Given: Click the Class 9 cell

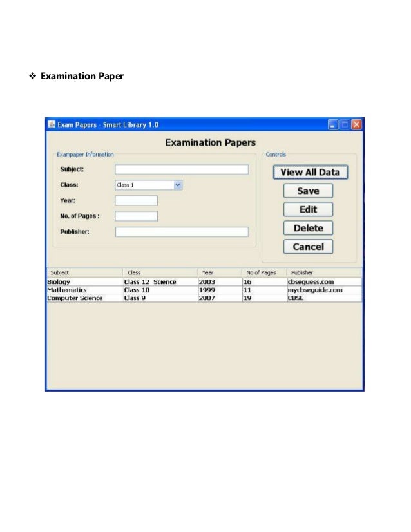Looking at the screenshot, I should click(x=160, y=298).
